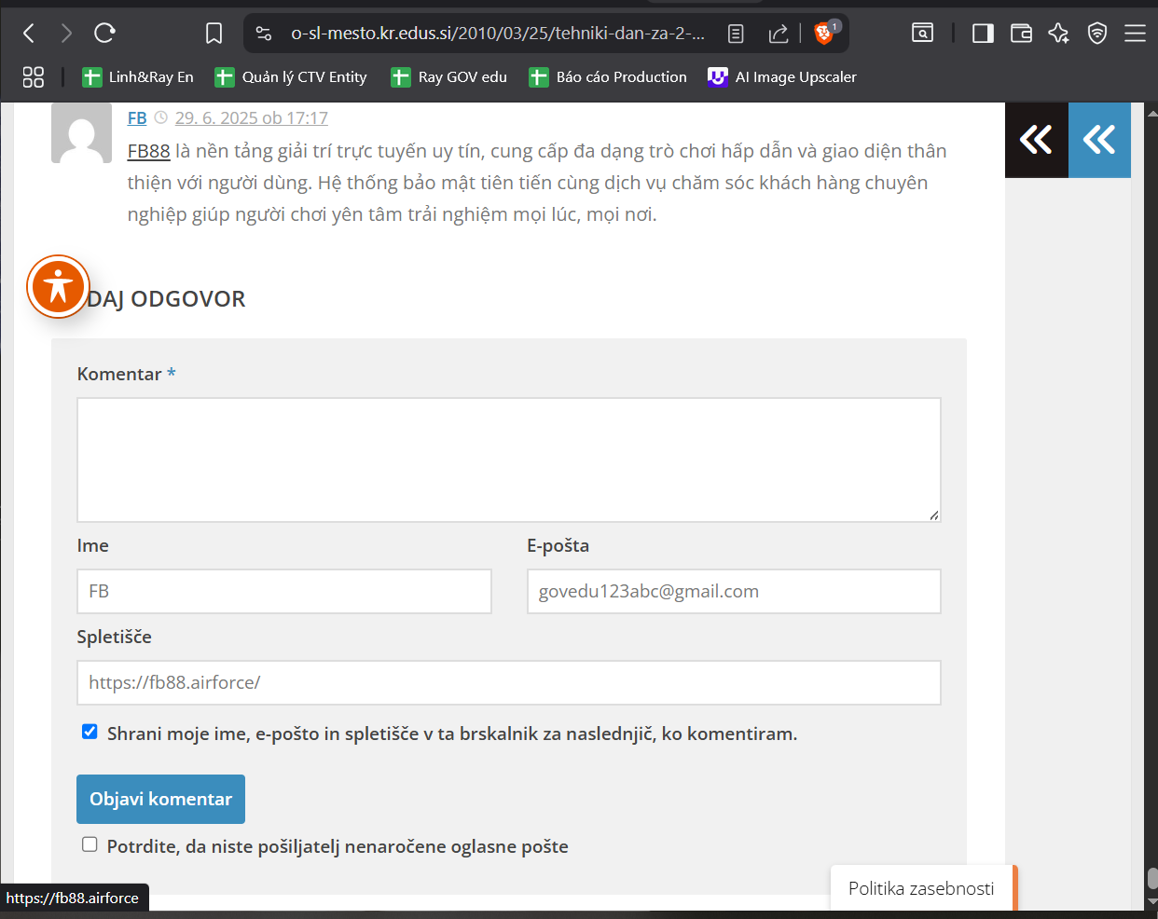Open the tab search icon
Screen dimensions: 1158x919
922,34
